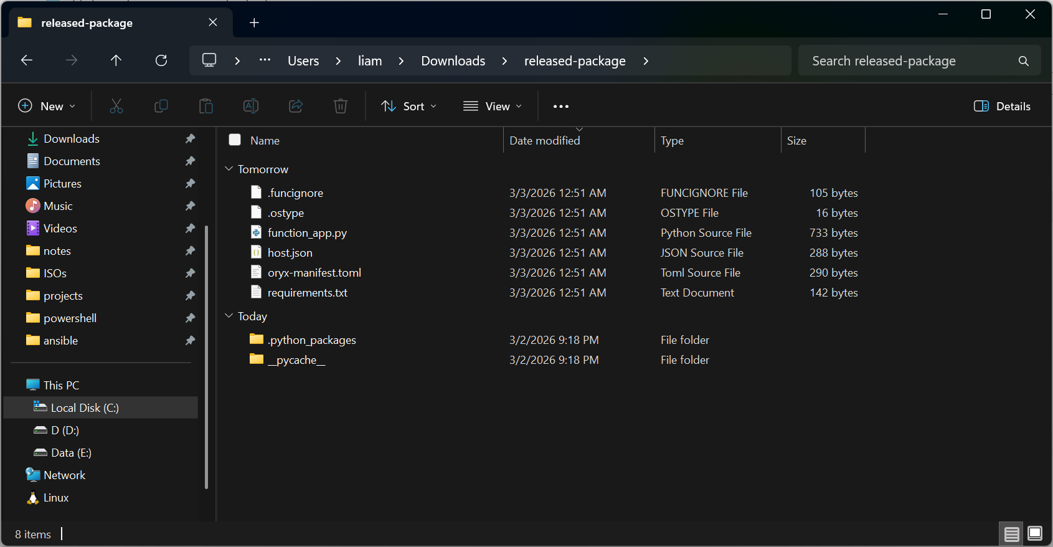
Task: Navigate back to previous folder
Action: click(x=27, y=60)
